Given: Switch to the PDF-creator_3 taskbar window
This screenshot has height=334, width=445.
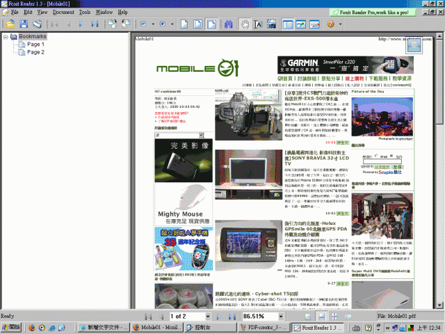Looking at the screenshot, I should coord(264,328).
